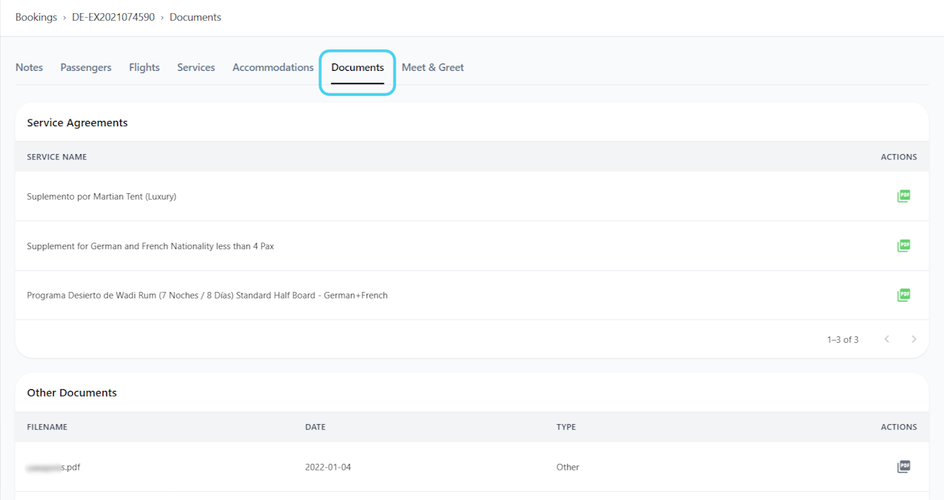The width and height of the screenshot is (944, 500).
Task: Select row 'Supplement for German and French Nationality'
Action: pyautogui.click(x=472, y=246)
